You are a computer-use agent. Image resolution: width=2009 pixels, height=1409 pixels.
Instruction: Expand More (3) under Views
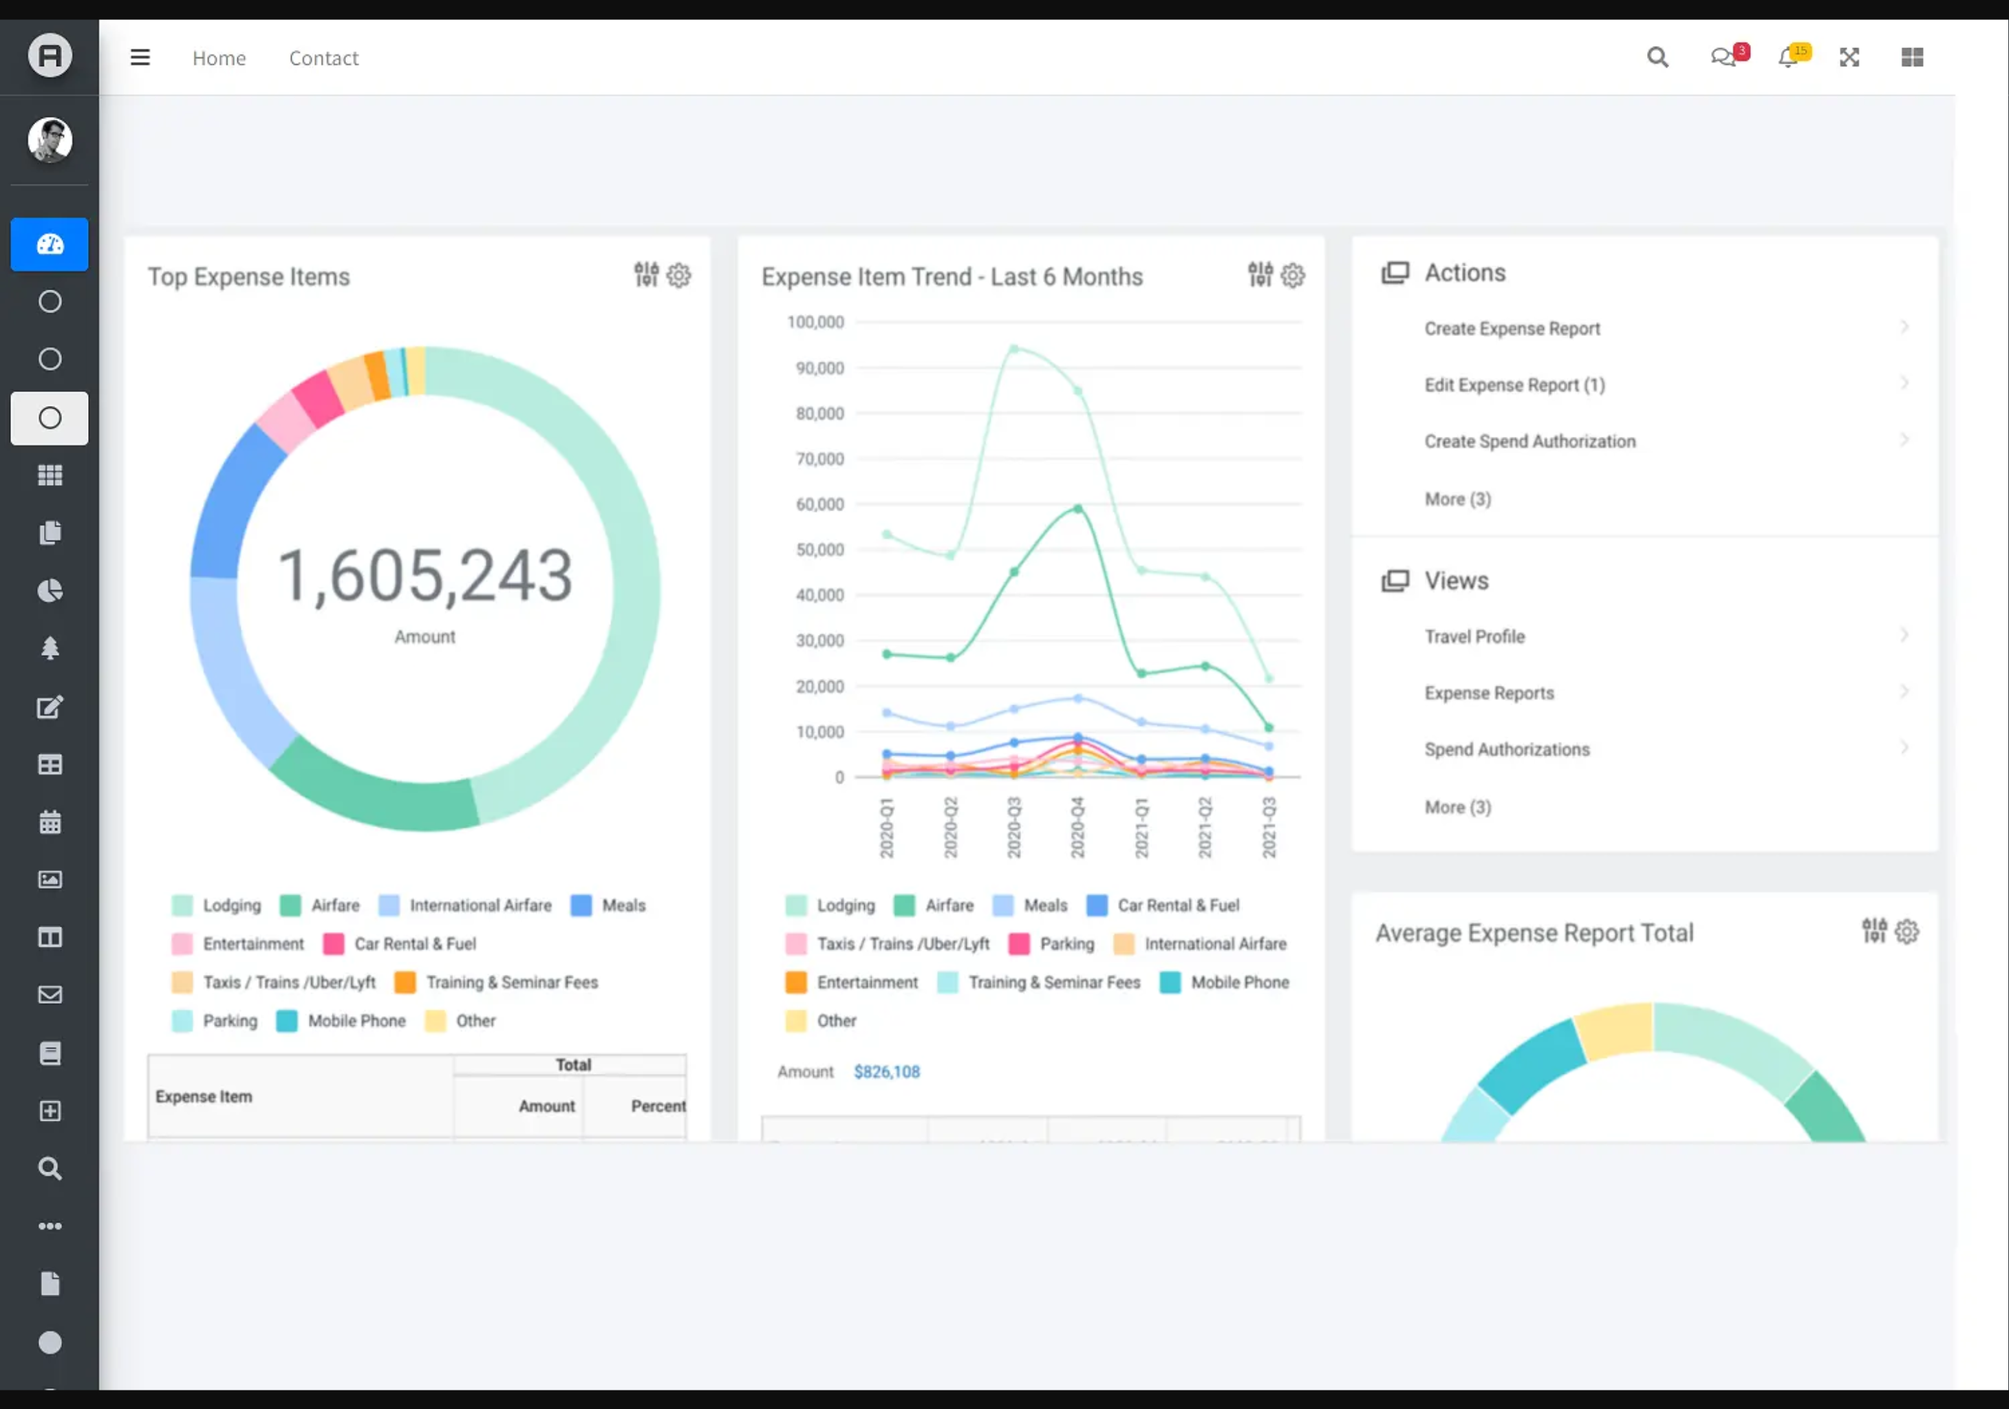[1458, 807]
